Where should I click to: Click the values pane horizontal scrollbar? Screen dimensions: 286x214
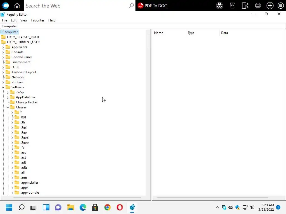click(x=213, y=198)
